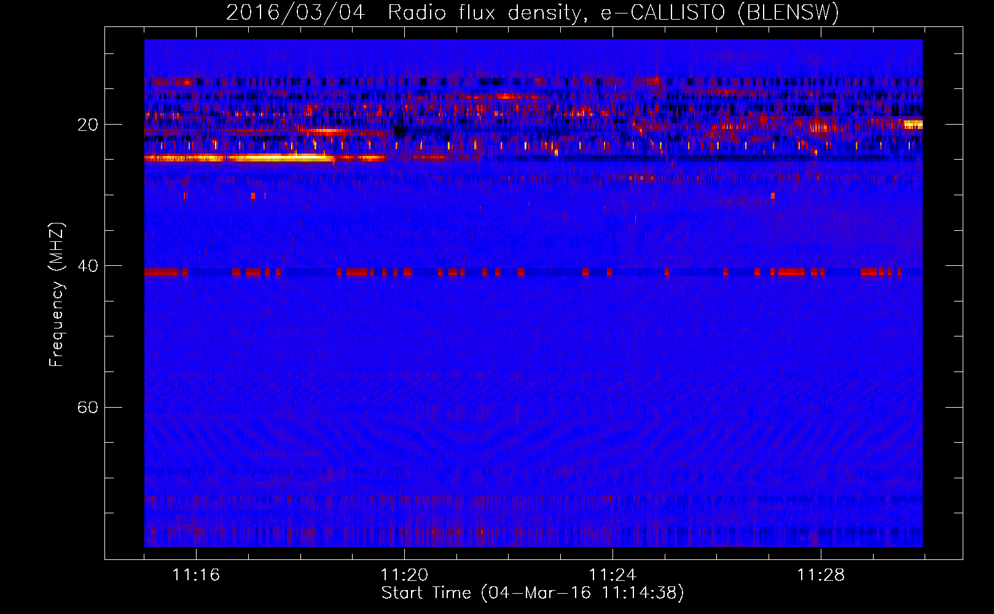994x614 pixels.
Task: Select the 40 MHz frequency tick label
Action: 88,266
